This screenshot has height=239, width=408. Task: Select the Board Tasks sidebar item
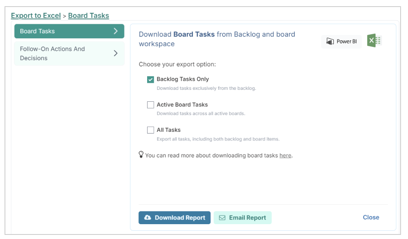pos(69,31)
